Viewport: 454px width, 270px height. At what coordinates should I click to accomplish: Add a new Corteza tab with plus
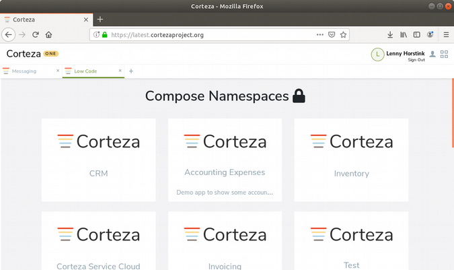pyautogui.click(x=131, y=71)
